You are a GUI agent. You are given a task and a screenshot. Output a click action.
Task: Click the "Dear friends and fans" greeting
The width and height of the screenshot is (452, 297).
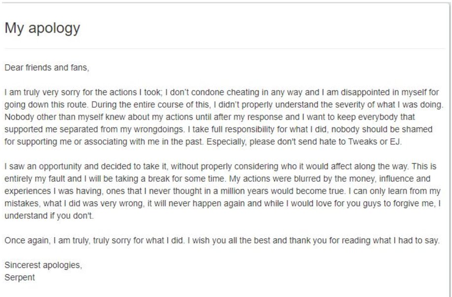click(47, 67)
